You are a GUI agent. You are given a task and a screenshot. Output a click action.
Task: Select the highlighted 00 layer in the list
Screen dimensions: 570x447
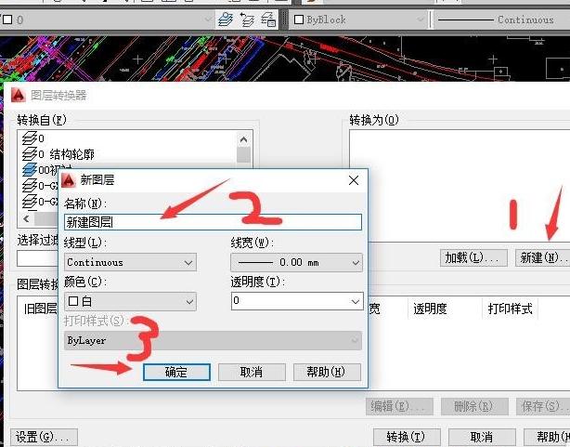[x=40, y=170]
